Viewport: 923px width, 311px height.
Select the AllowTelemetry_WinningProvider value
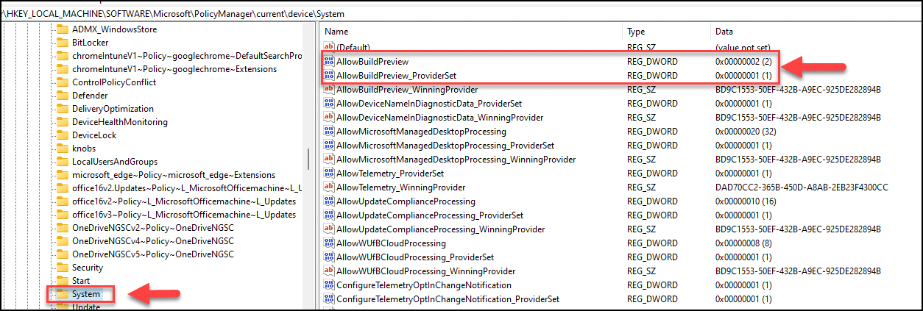click(400, 187)
